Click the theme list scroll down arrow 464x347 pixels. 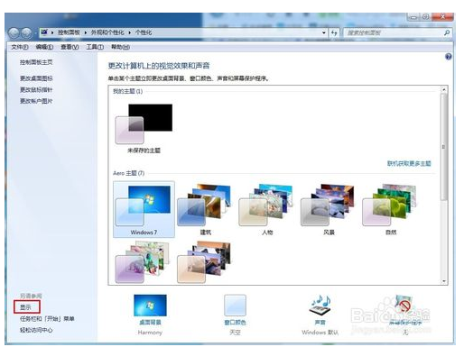[443, 281]
